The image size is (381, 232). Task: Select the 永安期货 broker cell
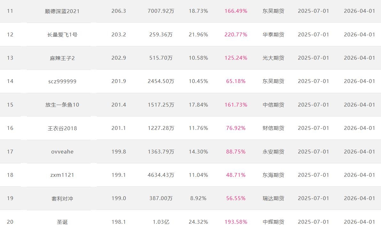[273, 152]
